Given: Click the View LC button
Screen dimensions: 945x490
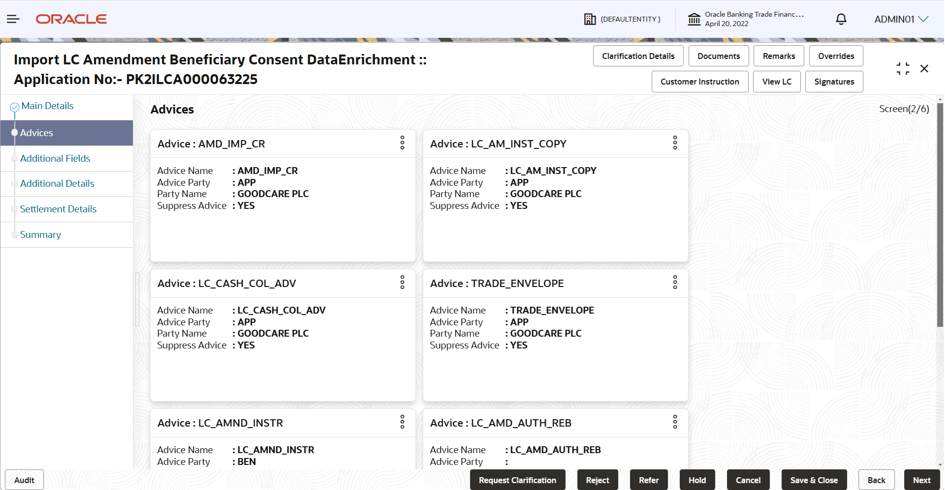Looking at the screenshot, I should point(777,82).
